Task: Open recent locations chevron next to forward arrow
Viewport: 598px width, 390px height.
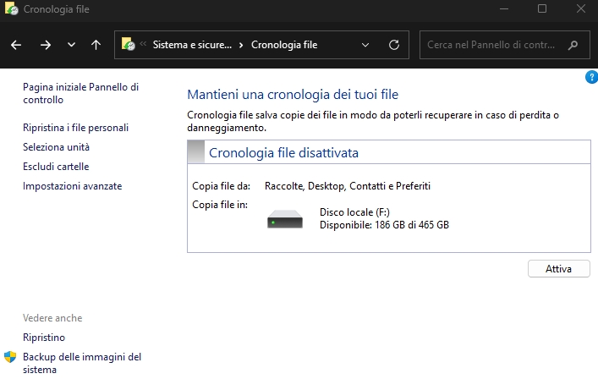Action: pyautogui.click(x=71, y=45)
